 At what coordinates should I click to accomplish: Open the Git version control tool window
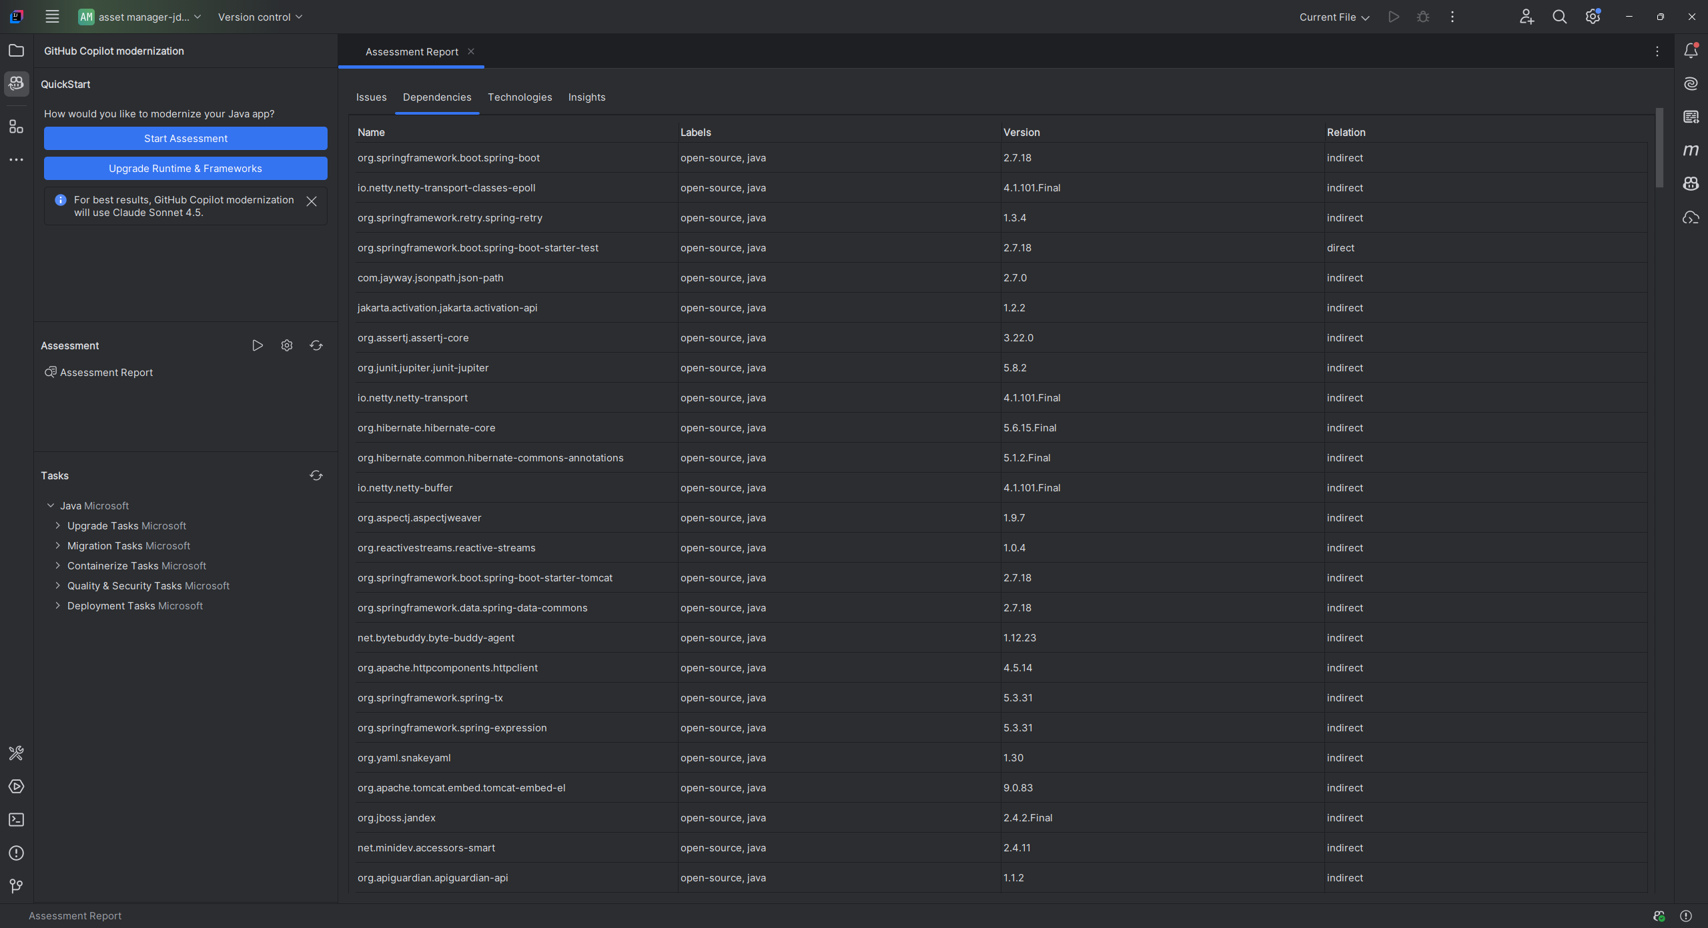[x=16, y=885]
